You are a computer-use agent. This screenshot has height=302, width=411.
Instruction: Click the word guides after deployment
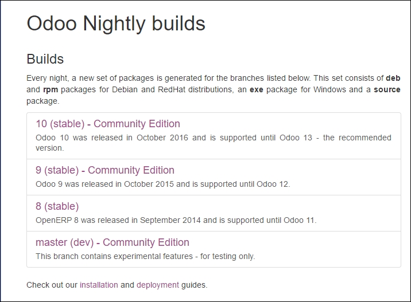click(194, 285)
